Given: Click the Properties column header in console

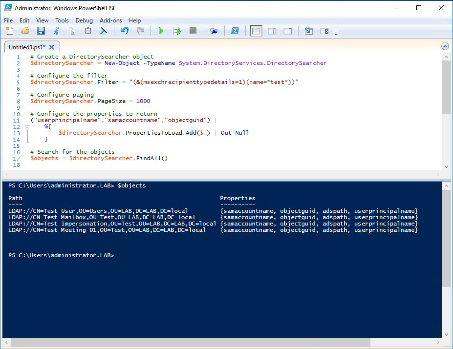Looking at the screenshot, I should pos(237,198).
